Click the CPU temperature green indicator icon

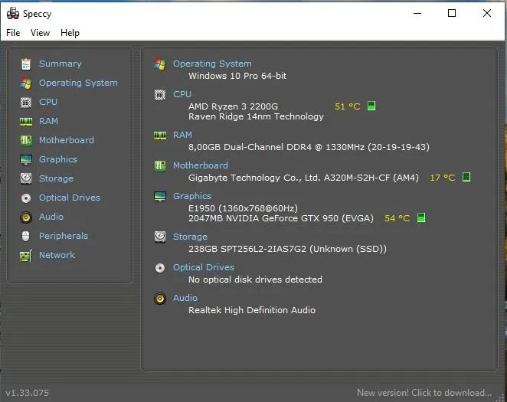click(x=371, y=106)
